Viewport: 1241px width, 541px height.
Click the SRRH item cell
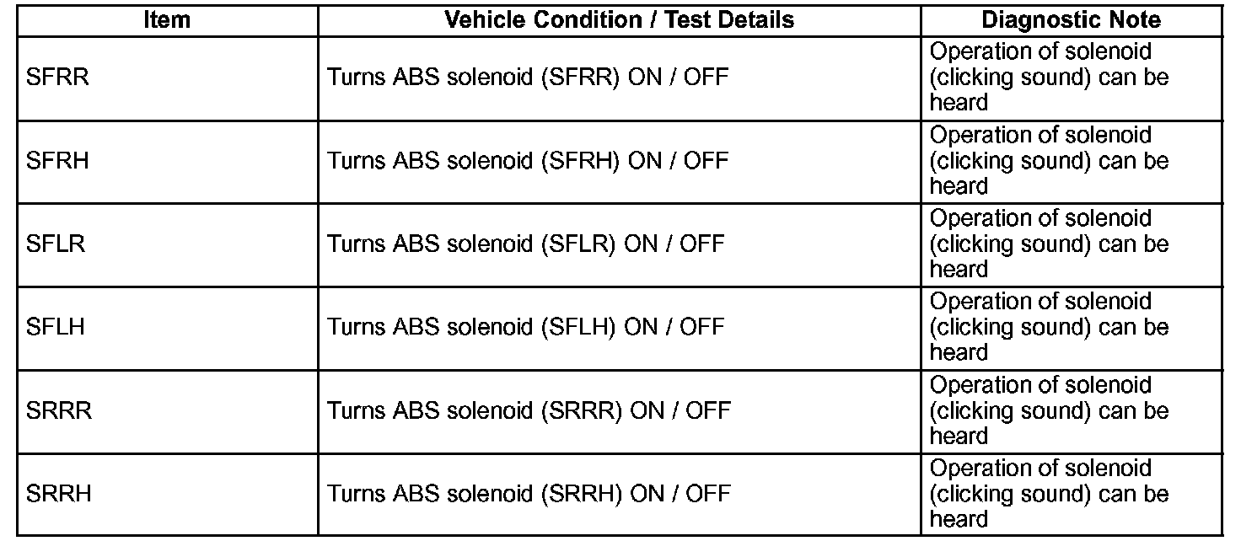click(x=59, y=493)
